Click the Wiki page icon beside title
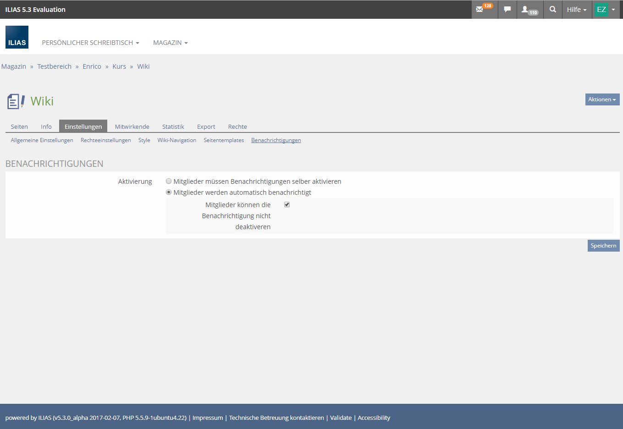Screen dimensions: 623x429 pyautogui.click(x=16, y=101)
